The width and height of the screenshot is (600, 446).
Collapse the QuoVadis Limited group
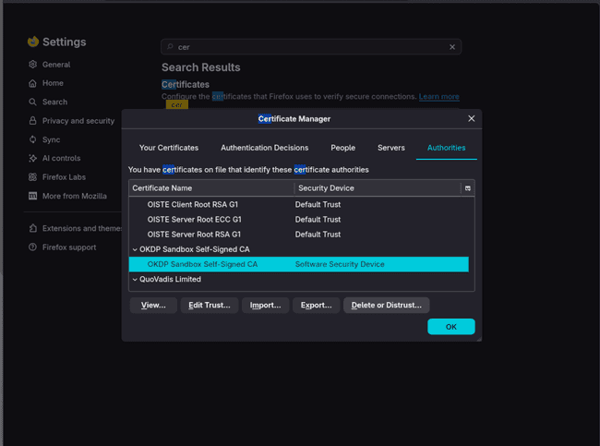coord(135,279)
